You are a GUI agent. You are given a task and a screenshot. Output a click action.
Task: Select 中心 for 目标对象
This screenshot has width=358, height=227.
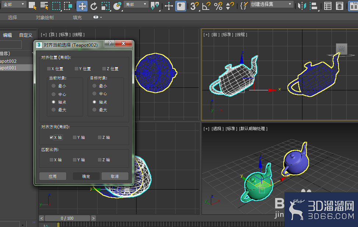coord(94,93)
